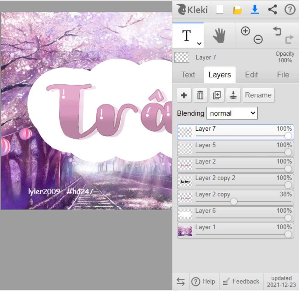Zoom in with the plus magnifier
This screenshot has width=299, height=291.
point(245,31)
